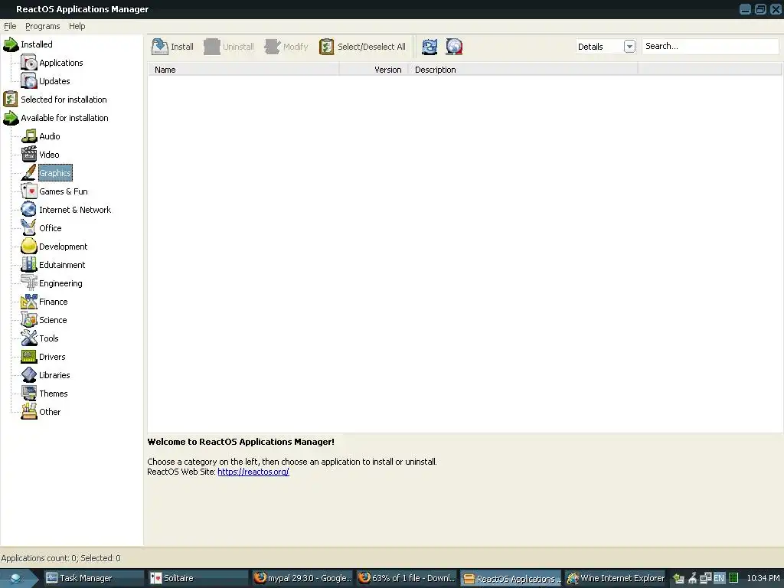
Task: Switch to Solitaire in the taskbar
Action: [198, 578]
